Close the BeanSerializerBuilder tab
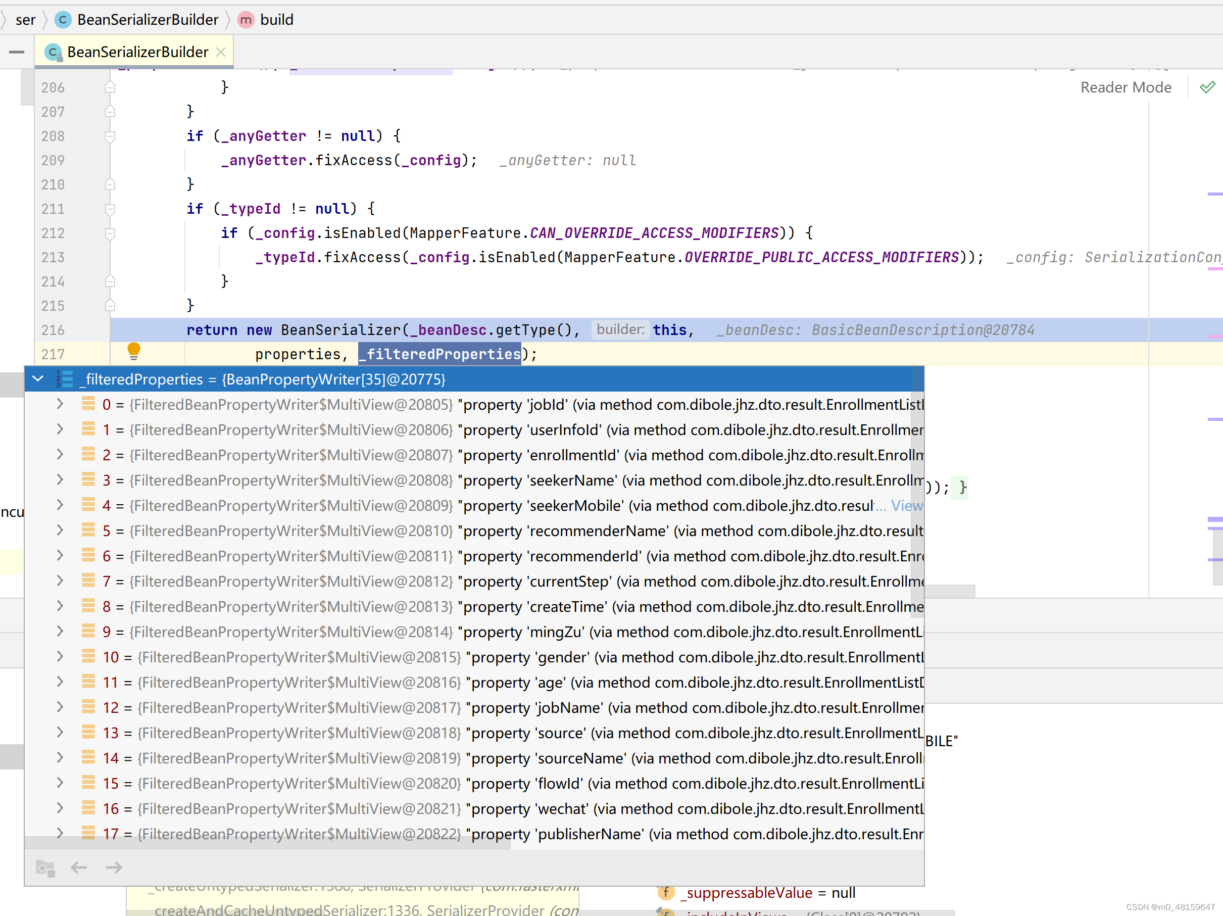The height and width of the screenshot is (916, 1223). [221, 52]
